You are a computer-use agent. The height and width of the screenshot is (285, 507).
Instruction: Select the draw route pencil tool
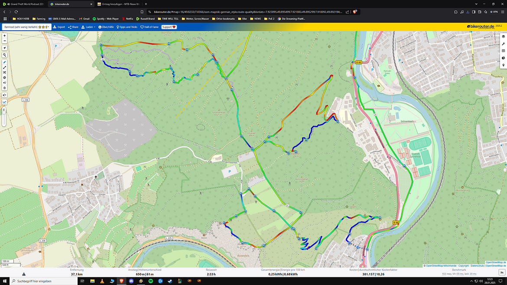coord(4,62)
